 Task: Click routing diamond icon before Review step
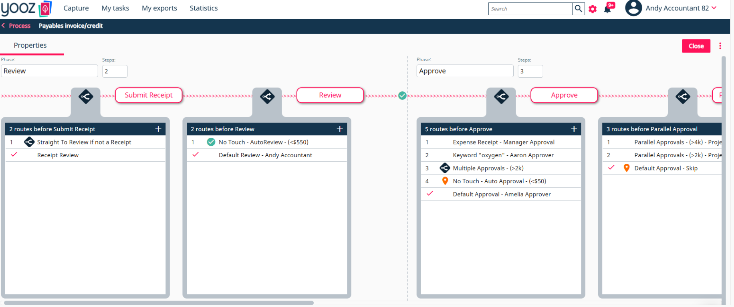(x=267, y=96)
